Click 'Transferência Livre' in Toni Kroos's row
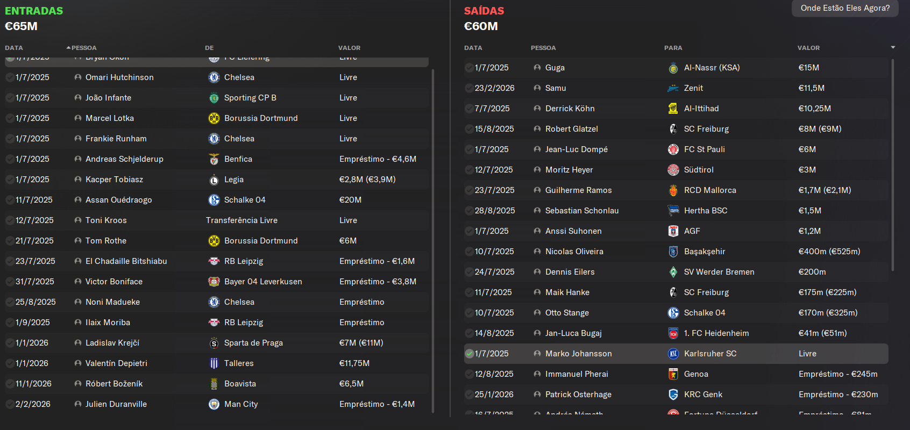 [x=241, y=220]
